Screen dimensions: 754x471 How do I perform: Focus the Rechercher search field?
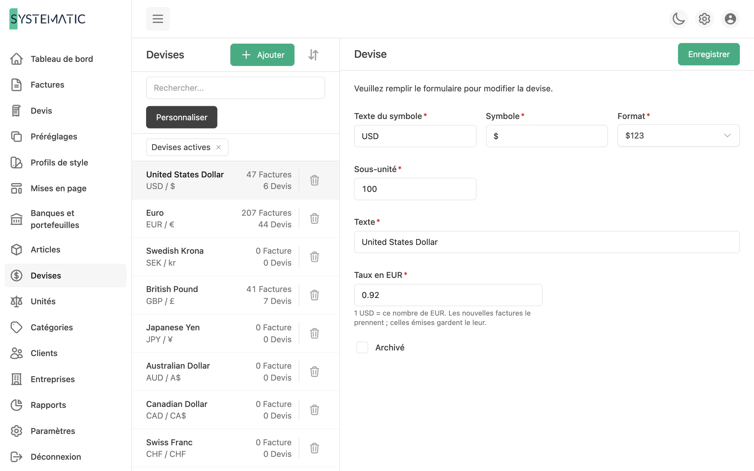pos(236,88)
